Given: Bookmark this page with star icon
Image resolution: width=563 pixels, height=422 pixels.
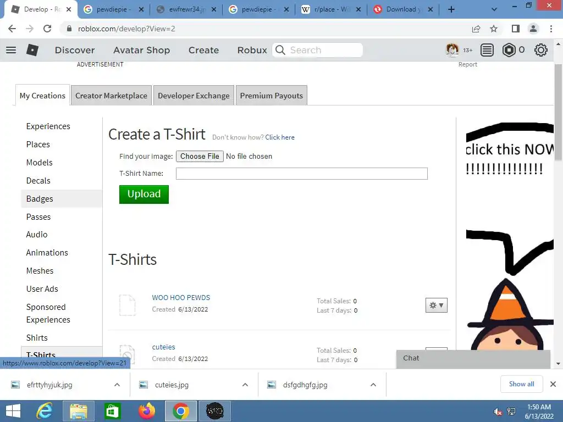Looking at the screenshot, I should coord(494,29).
